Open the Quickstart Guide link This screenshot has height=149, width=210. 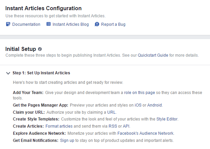click(x=153, y=55)
